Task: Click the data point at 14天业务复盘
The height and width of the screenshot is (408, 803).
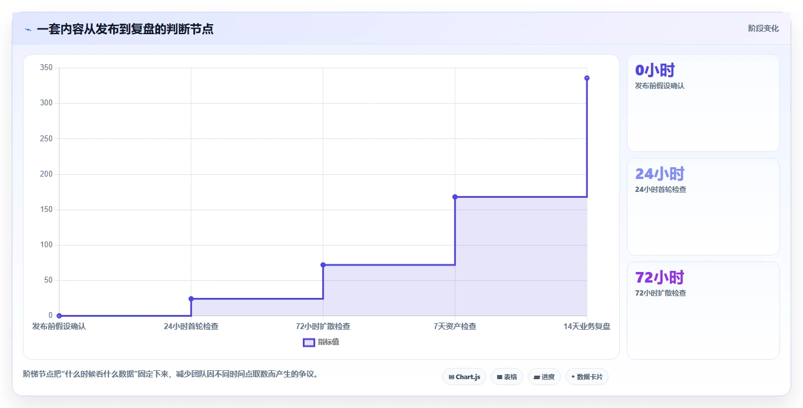Action: click(x=587, y=78)
